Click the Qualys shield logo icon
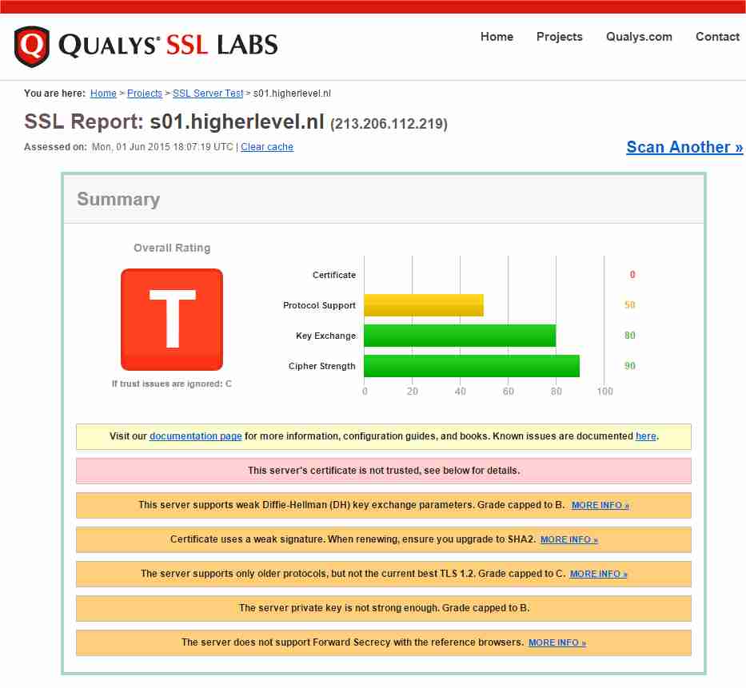This screenshot has width=746, height=688. [32, 46]
